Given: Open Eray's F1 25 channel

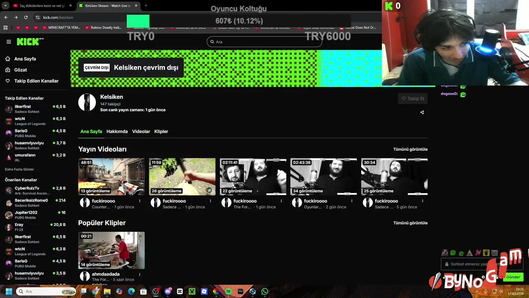Looking at the screenshot, I should click(x=35, y=227).
